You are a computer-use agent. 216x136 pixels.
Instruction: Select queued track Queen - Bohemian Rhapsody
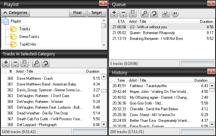152,33
